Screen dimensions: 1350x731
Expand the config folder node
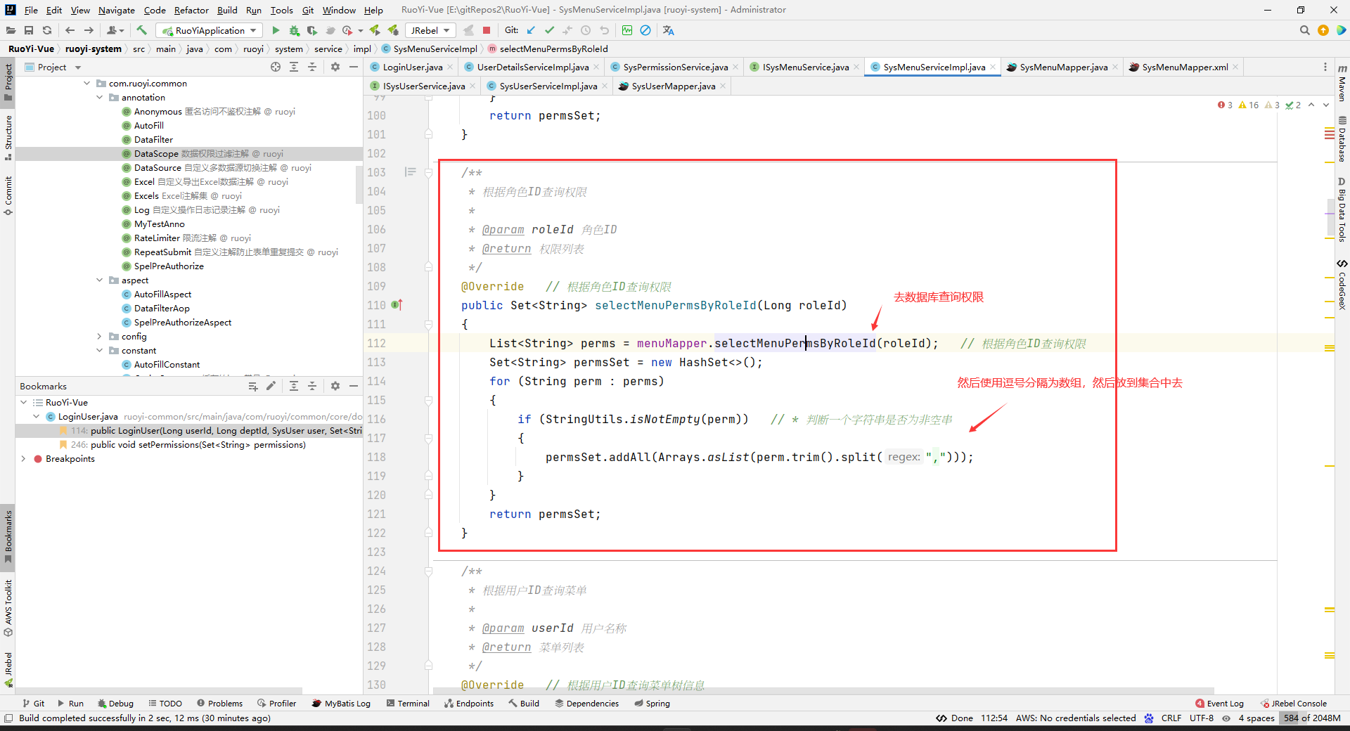coord(100,336)
